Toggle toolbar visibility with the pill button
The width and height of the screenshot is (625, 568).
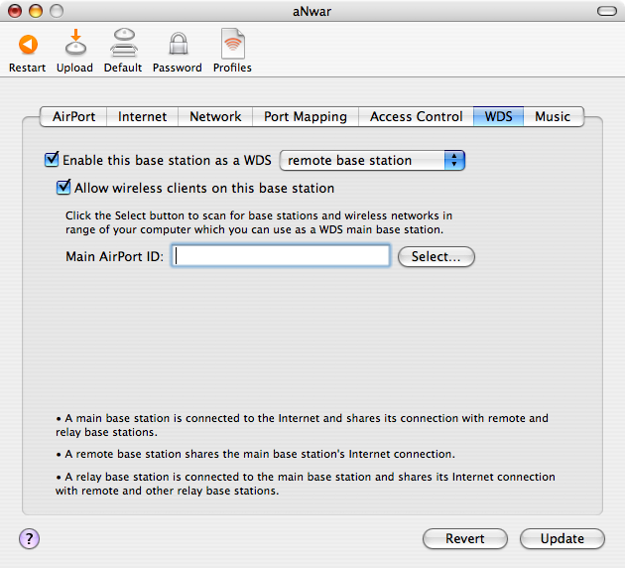coord(607,11)
